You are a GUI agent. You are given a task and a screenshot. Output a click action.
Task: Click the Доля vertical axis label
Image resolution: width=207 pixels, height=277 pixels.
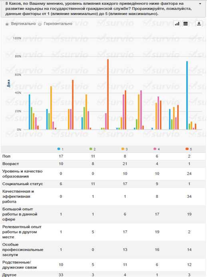[8, 83]
